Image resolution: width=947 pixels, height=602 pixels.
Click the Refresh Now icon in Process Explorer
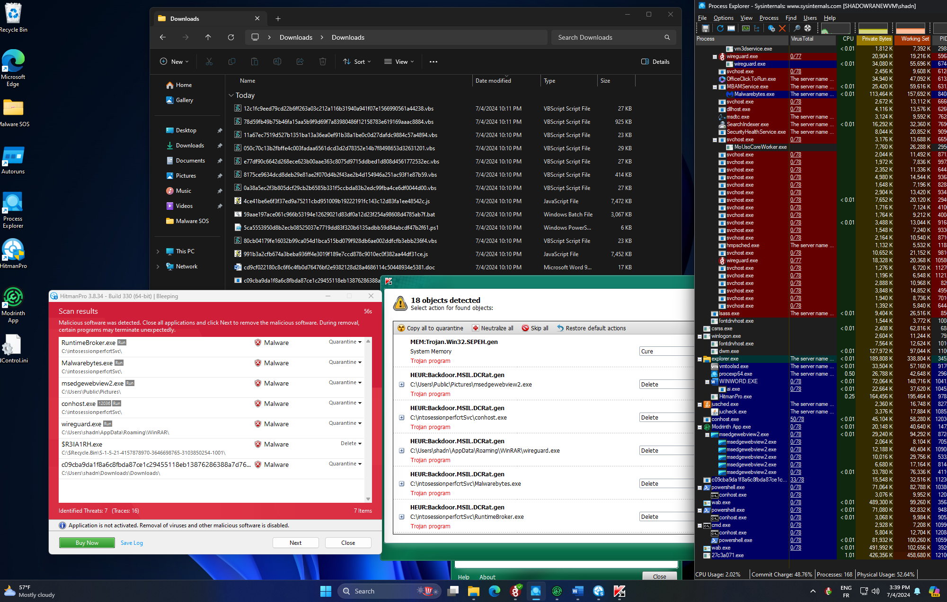click(720, 28)
